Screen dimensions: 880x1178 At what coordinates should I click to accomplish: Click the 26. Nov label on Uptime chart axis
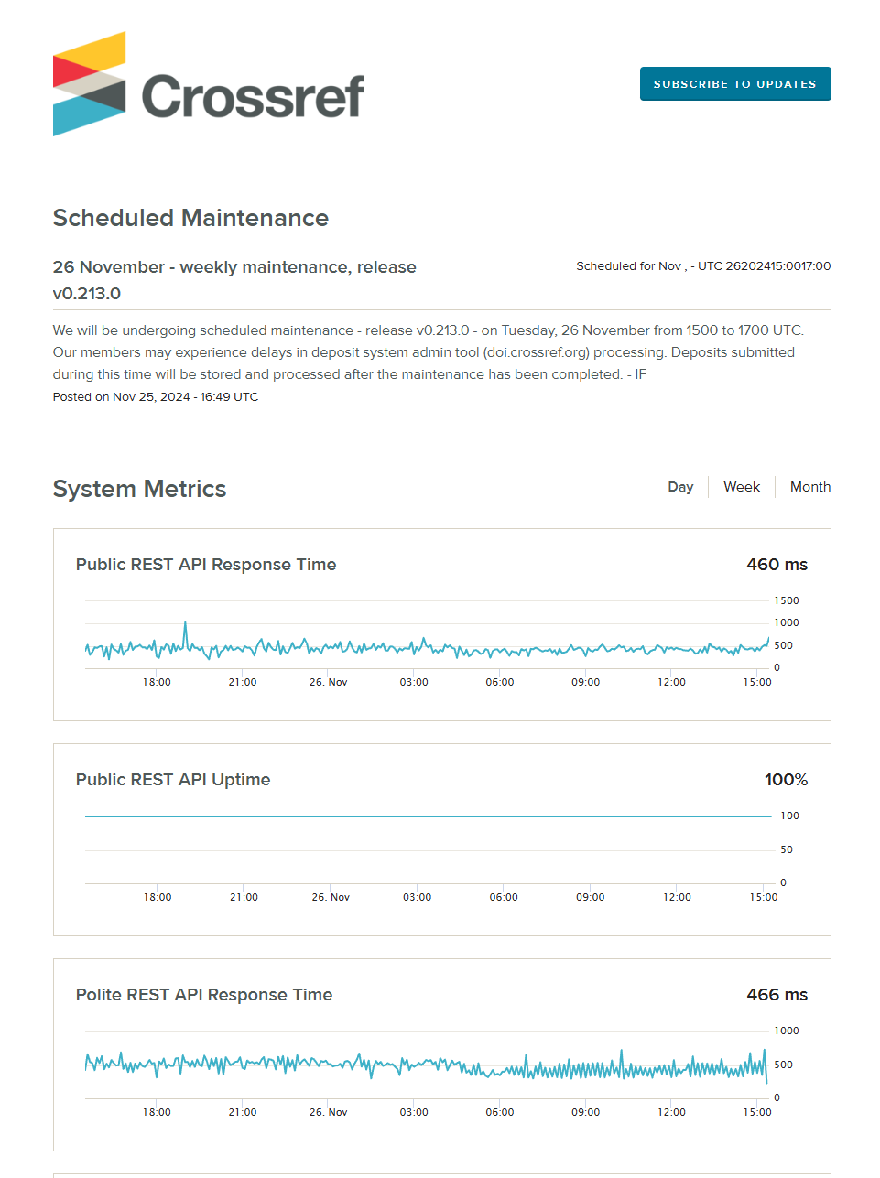(331, 897)
